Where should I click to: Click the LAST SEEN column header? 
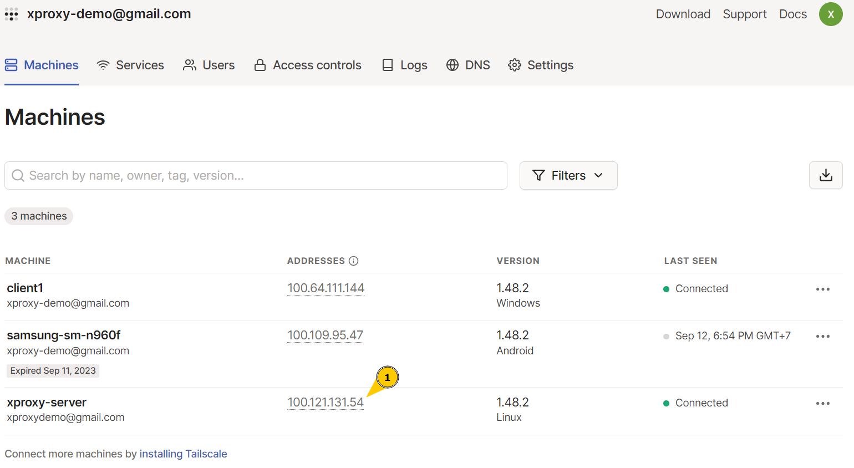point(690,261)
